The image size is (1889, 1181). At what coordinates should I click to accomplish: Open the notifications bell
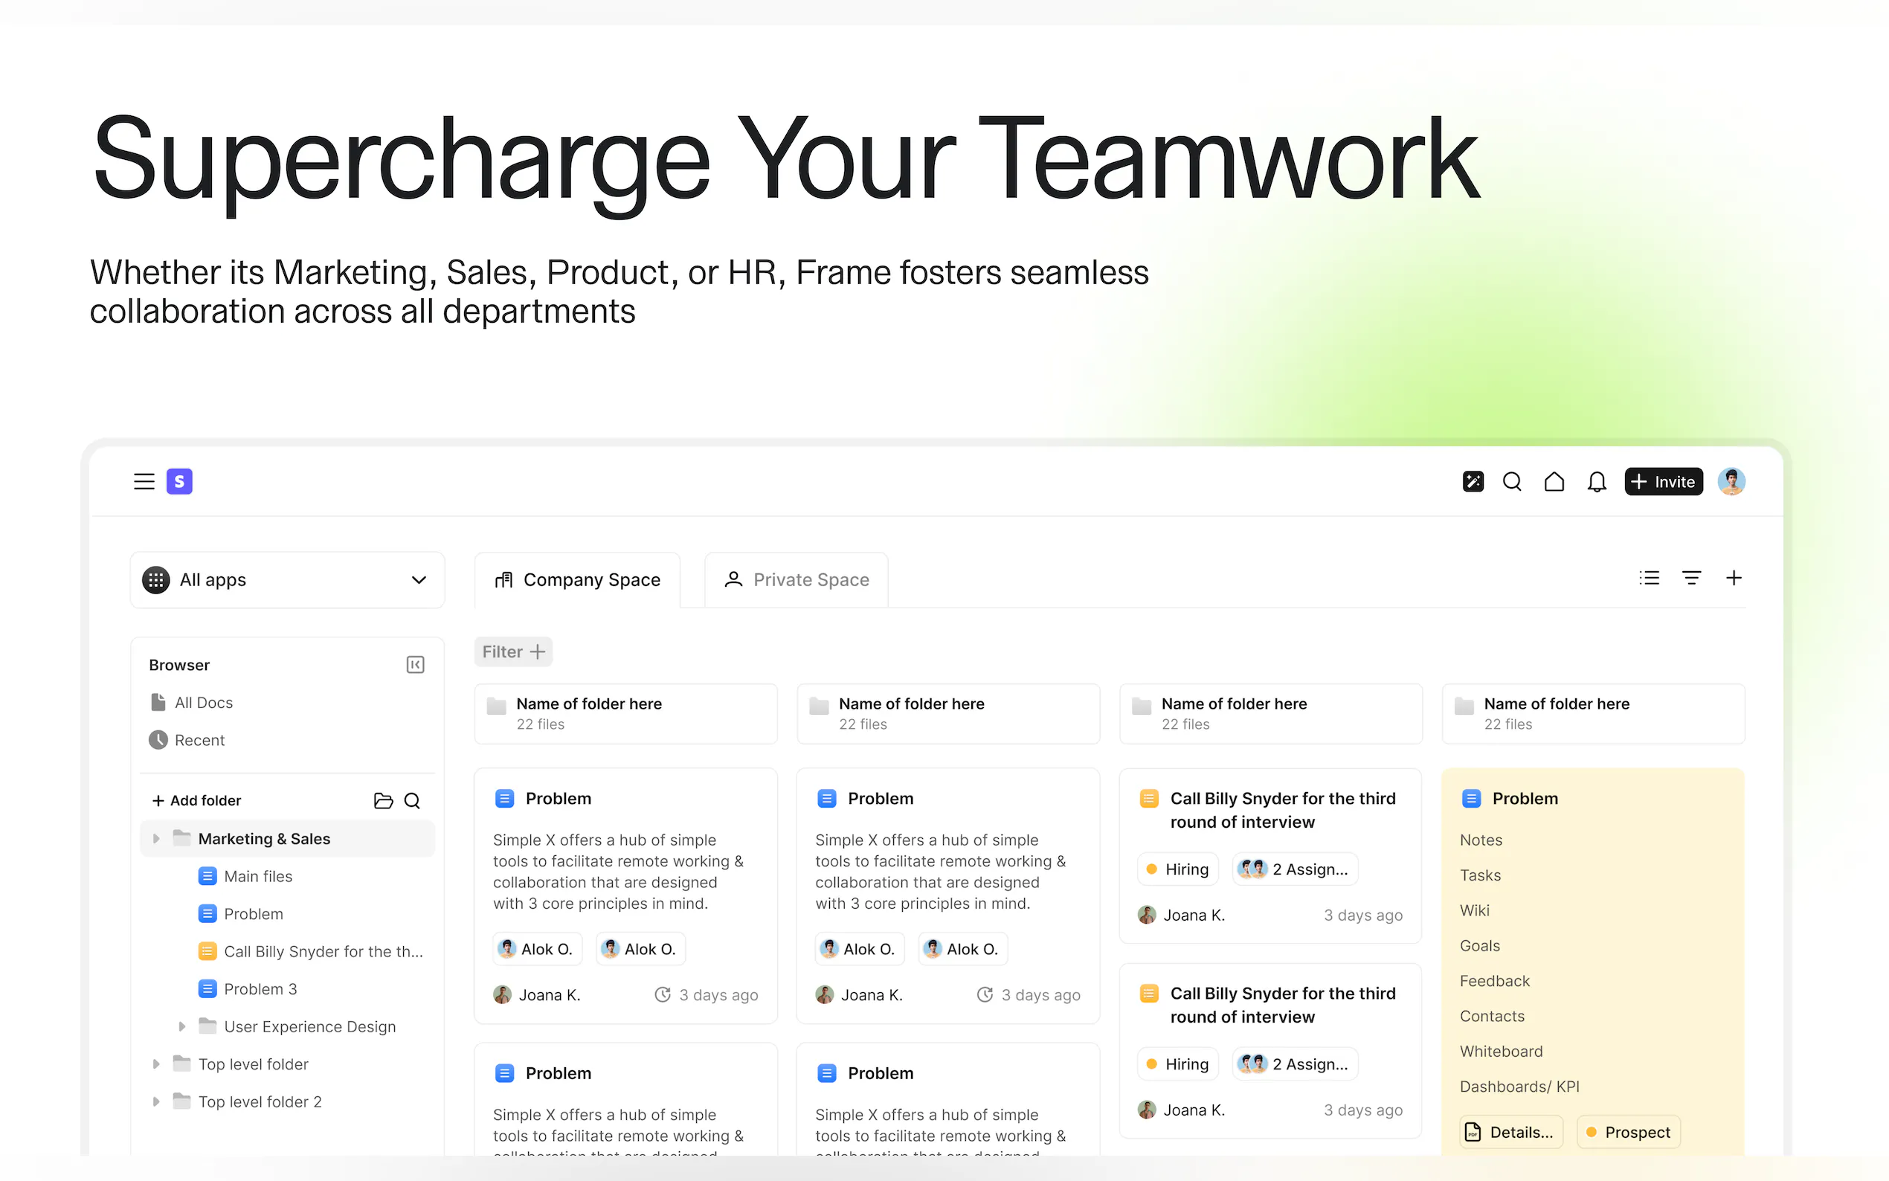(1596, 481)
